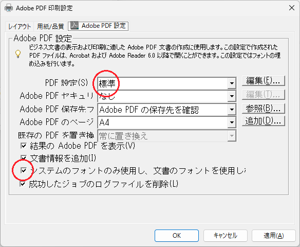Viewport: 300px width, 247px height.
Task: Click the arrow of the 保存先 combo box
Action: [x=232, y=110]
